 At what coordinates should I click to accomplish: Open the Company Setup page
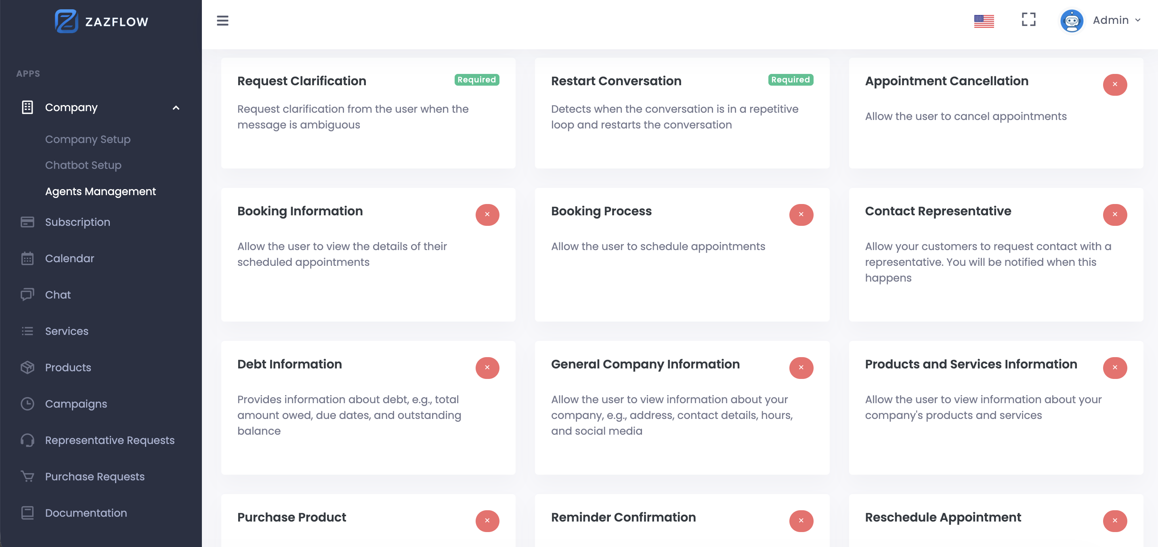point(88,139)
